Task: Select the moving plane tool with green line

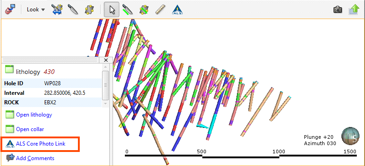Action: click(x=144, y=10)
